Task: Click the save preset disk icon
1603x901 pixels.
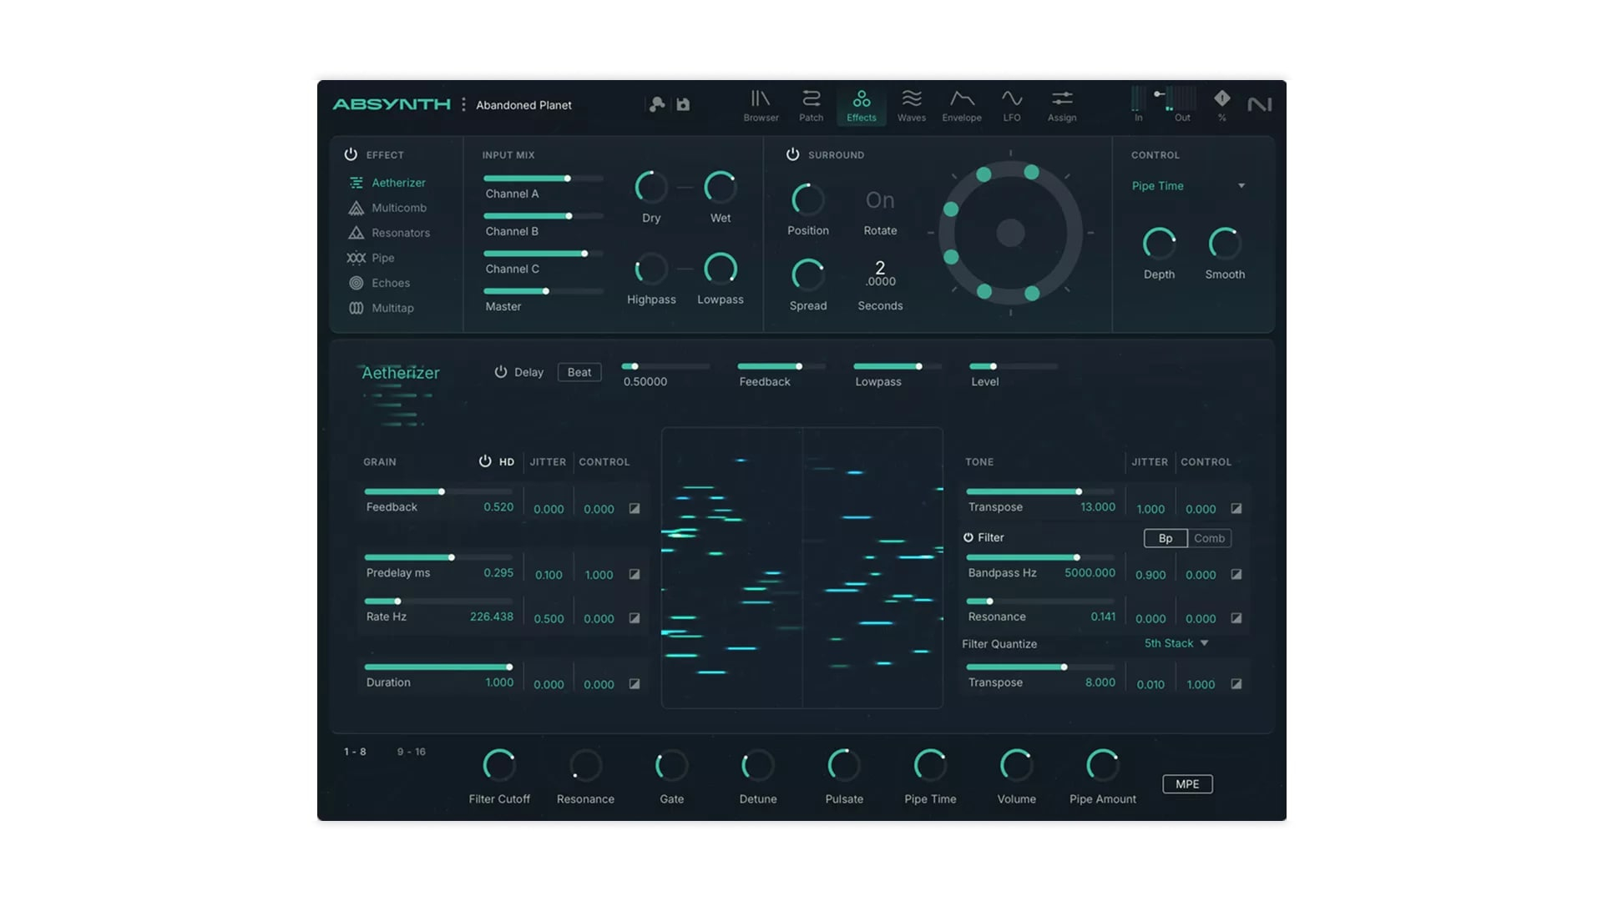Action: [x=683, y=104]
